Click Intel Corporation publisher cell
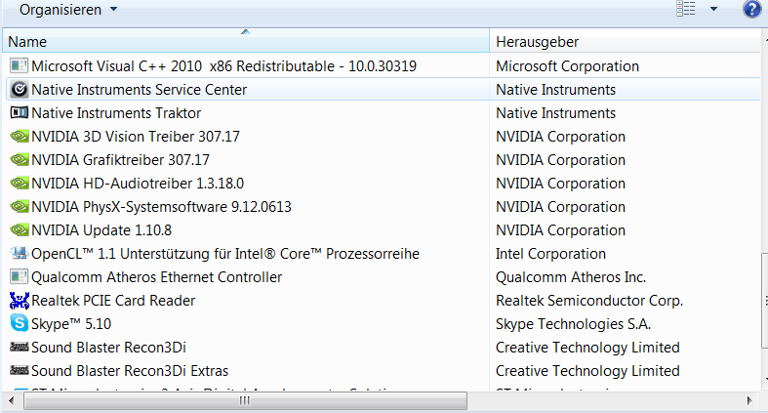The image size is (768, 413). (x=550, y=254)
